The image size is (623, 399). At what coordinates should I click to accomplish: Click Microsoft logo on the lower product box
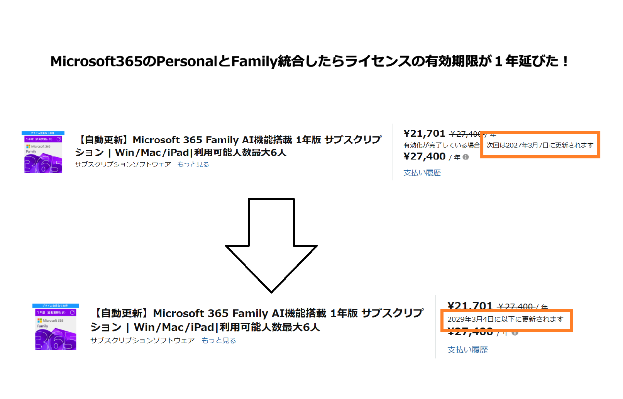(x=39, y=321)
